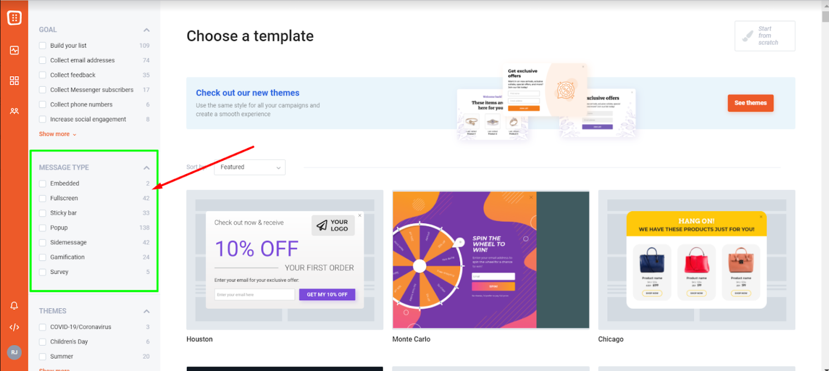Click Start from scratch button
The width and height of the screenshot is (829, 371).
coord(765,36)
